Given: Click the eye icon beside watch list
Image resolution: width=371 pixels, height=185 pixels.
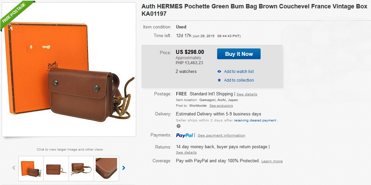Looking at the screenshot, I should pyautogui.click(x=219, y=72).
